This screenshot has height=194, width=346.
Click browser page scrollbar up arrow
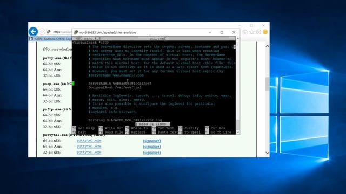point(267,46)
